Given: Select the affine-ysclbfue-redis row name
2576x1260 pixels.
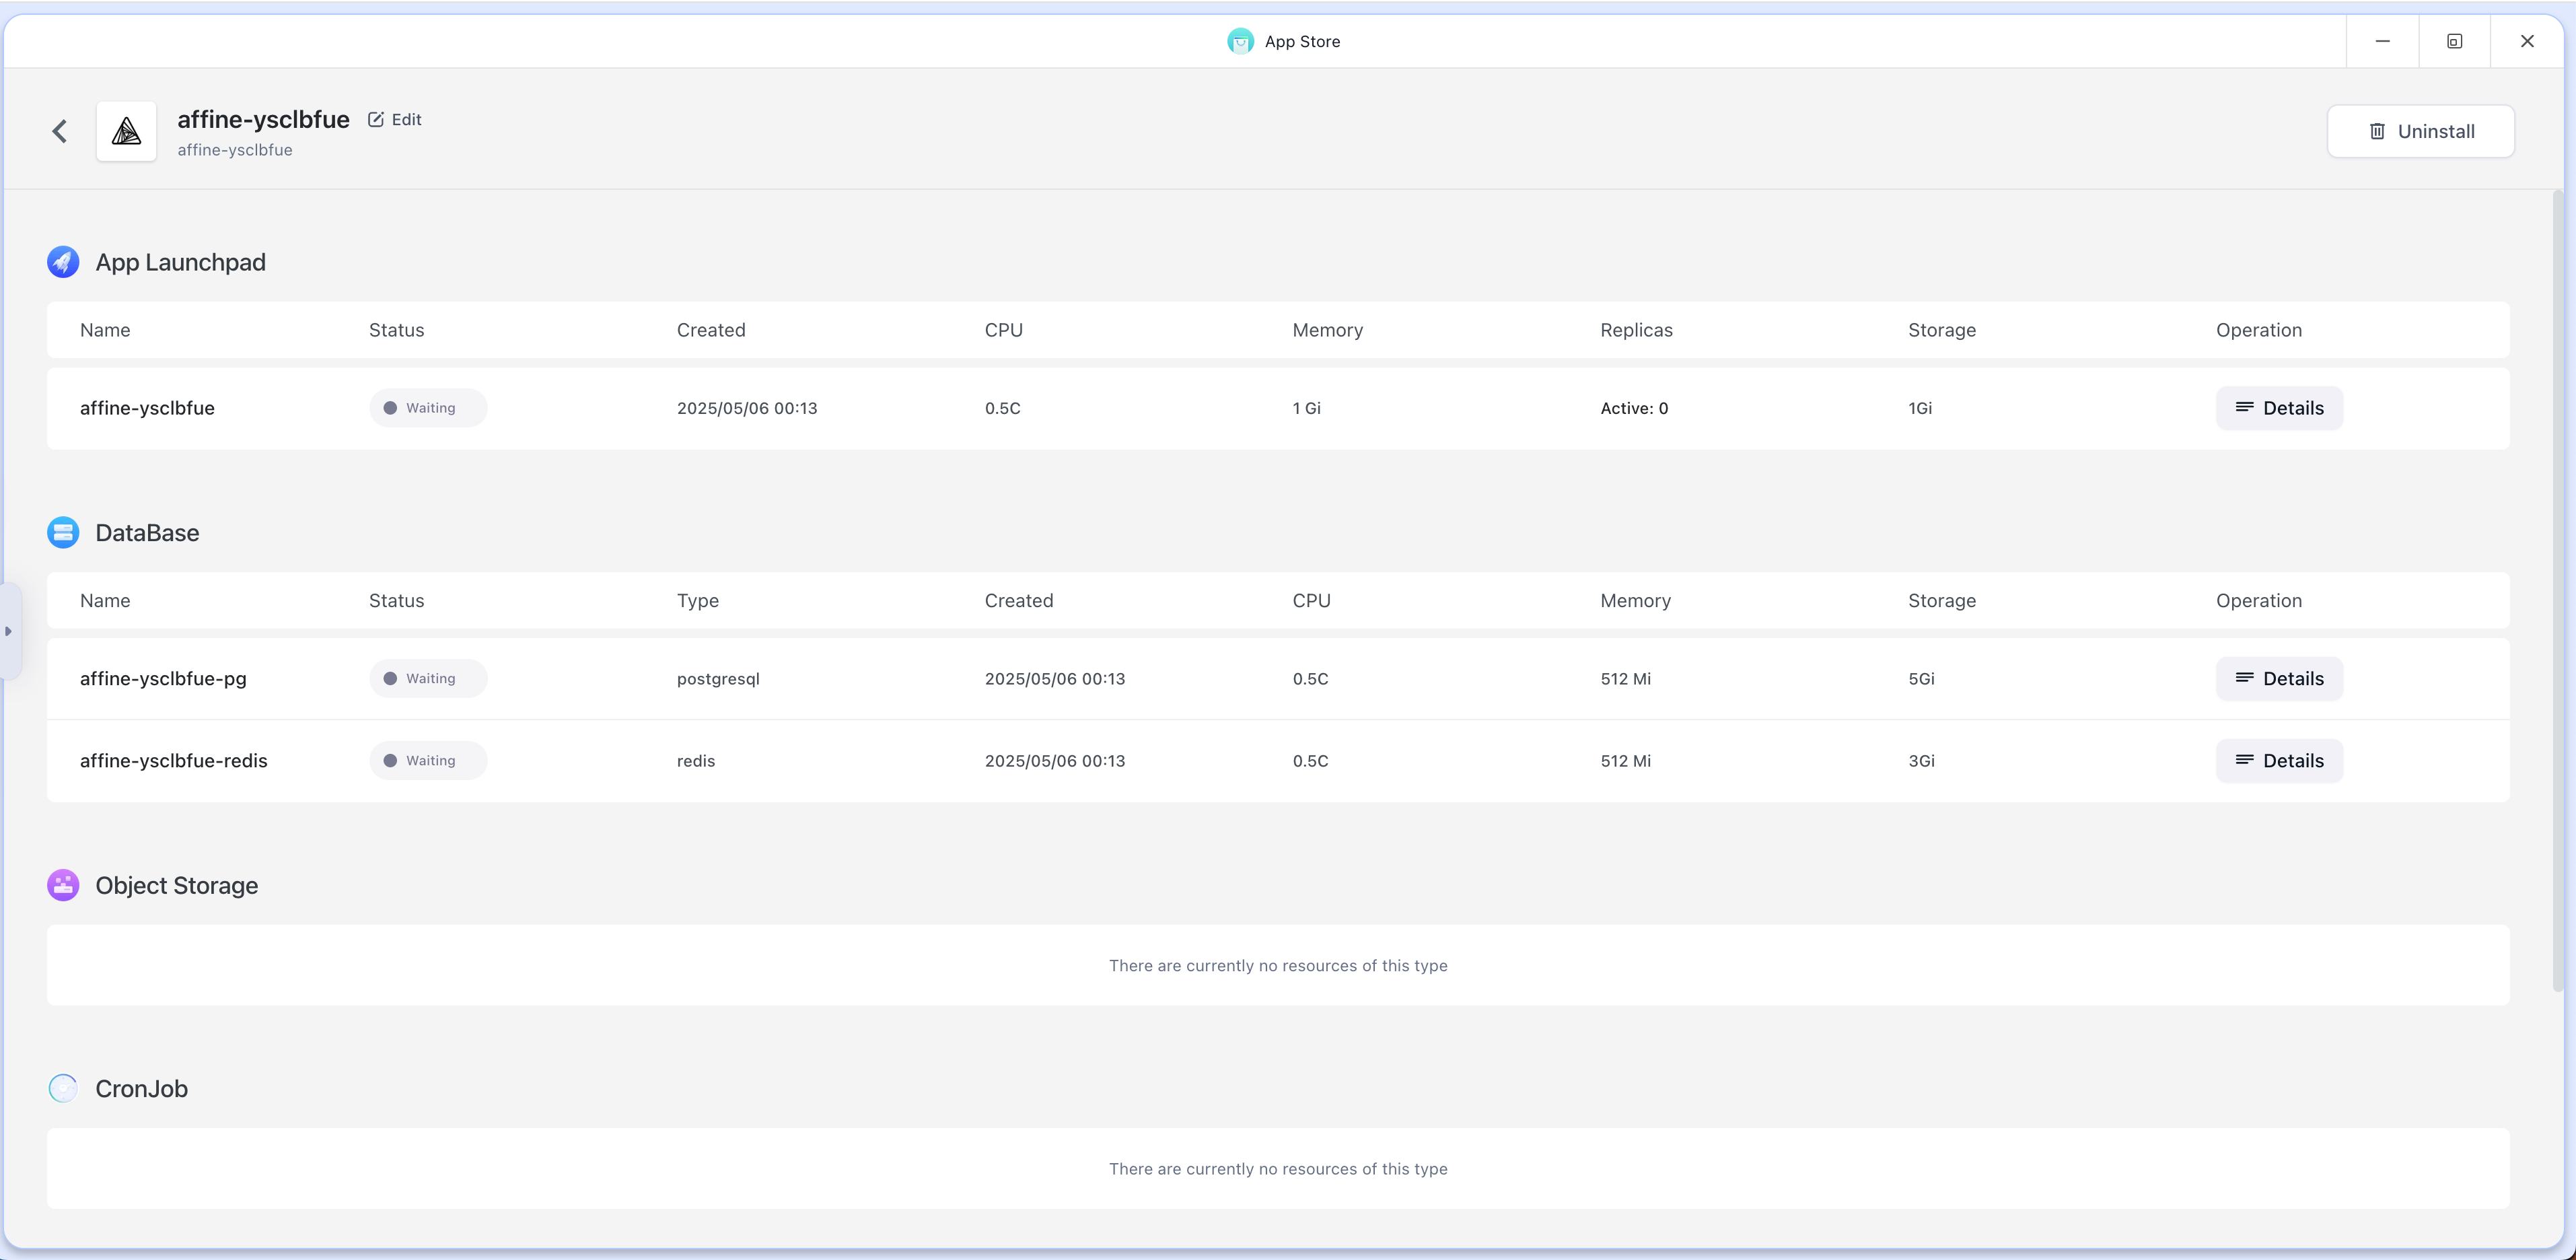Looking at the screenshot, I should click(174, 760).
